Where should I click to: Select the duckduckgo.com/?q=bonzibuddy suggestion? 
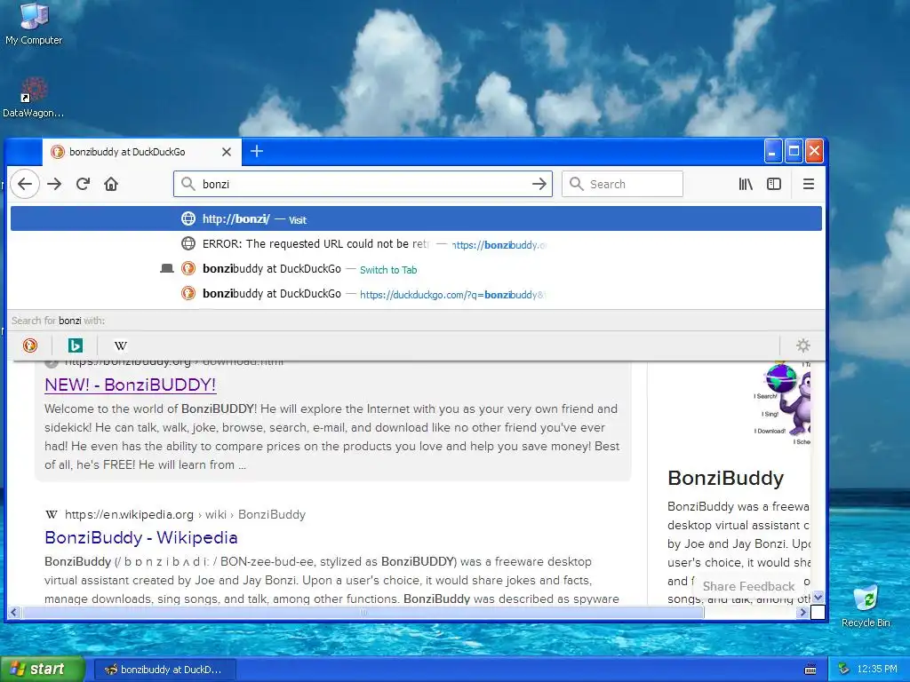[x=416, y=294]
